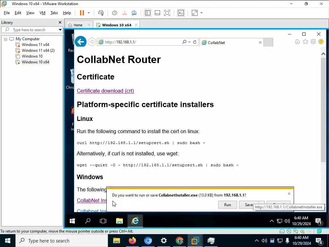This screenshot has width=329, height=247.
Task: Open Task View in the guest VM
Action: point(103,221)
